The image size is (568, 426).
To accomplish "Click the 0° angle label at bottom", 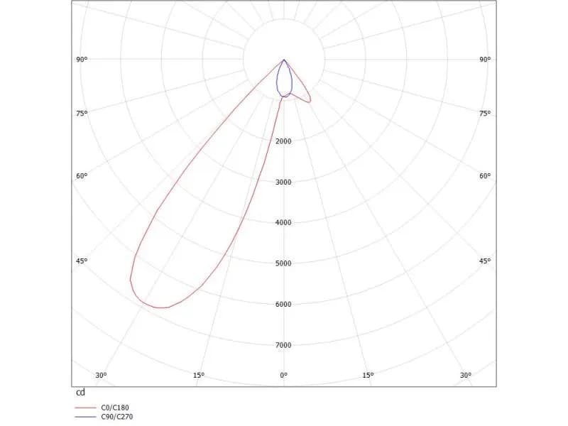I will (283, 376).
